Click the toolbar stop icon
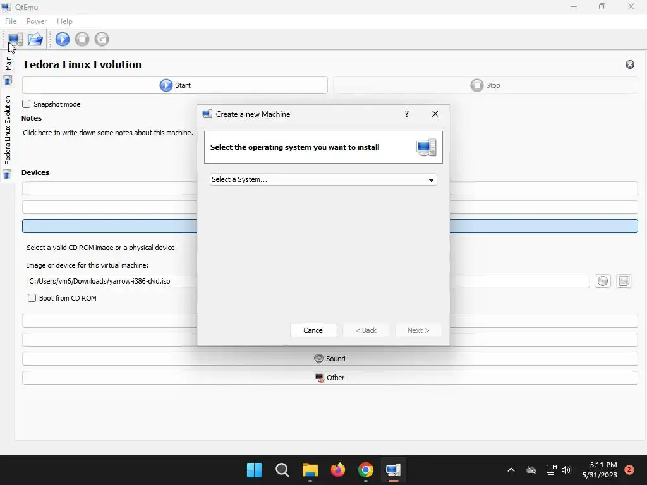 [82, 39]
